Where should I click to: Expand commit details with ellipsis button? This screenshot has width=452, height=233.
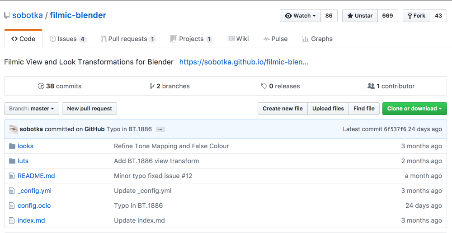pos(160,130)
